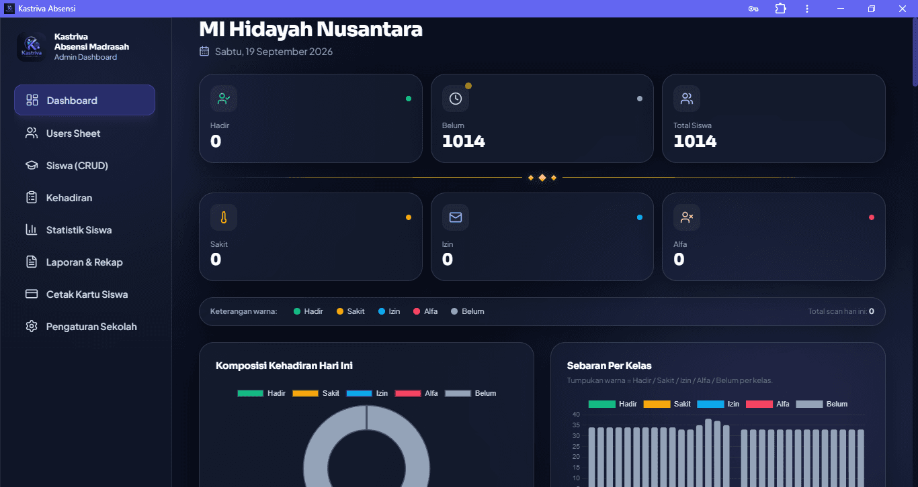Click Sakit in the Keterangan warna row
Viewport: 918px width, 487px height.
(351, 311)
